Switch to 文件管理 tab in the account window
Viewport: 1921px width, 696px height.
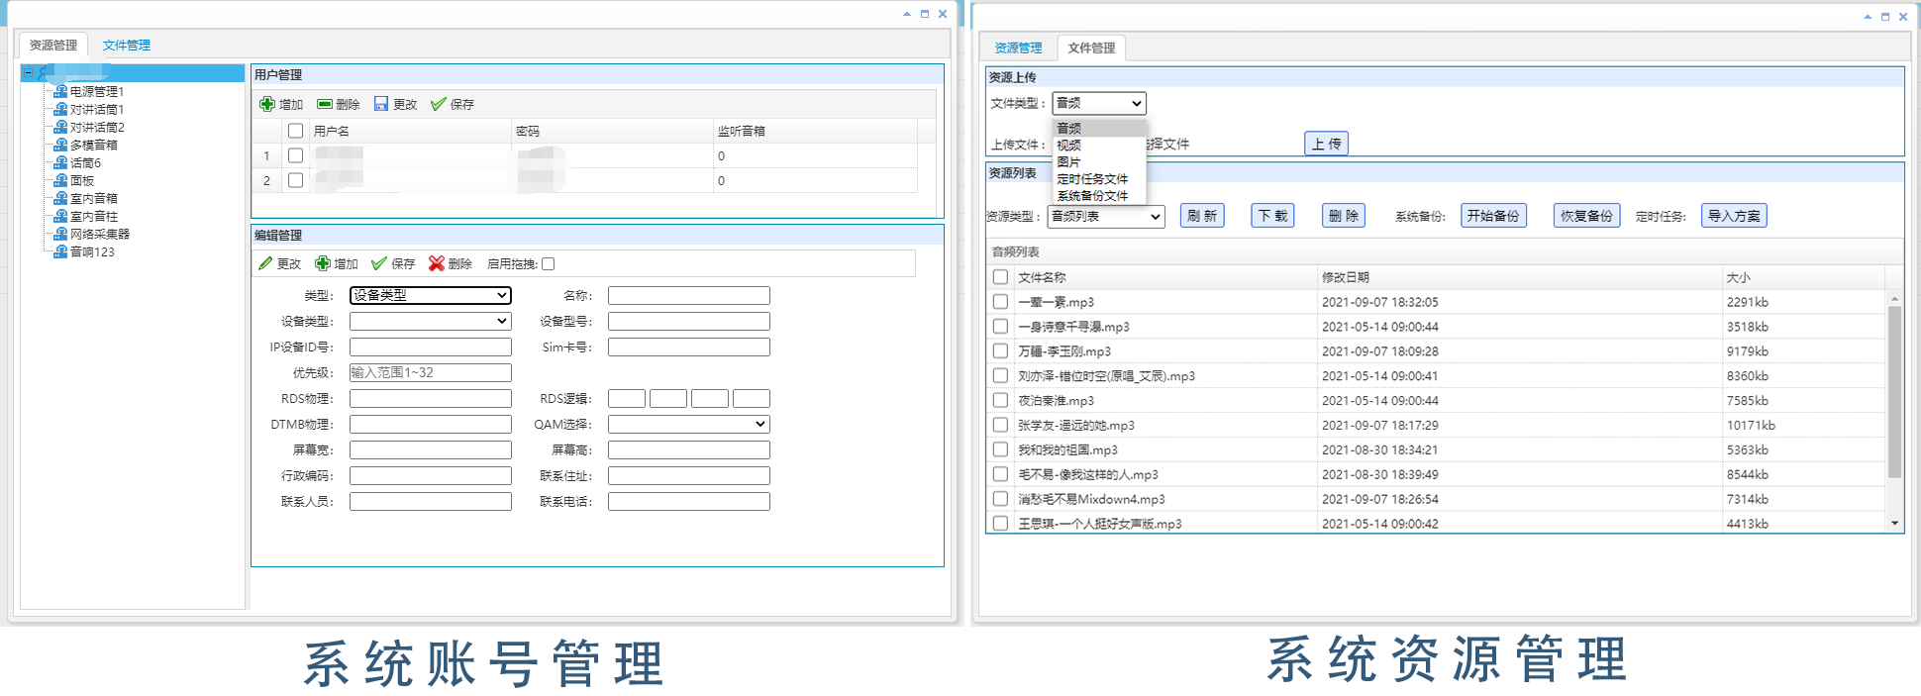(x=127, y=46)
